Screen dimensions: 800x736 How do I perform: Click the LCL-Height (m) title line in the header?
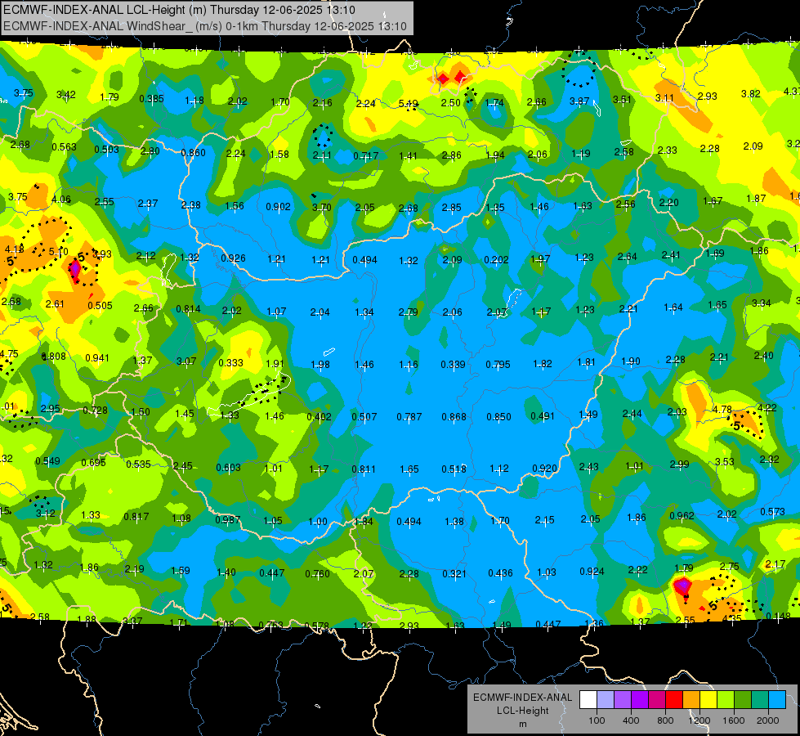tap(179, 10)
